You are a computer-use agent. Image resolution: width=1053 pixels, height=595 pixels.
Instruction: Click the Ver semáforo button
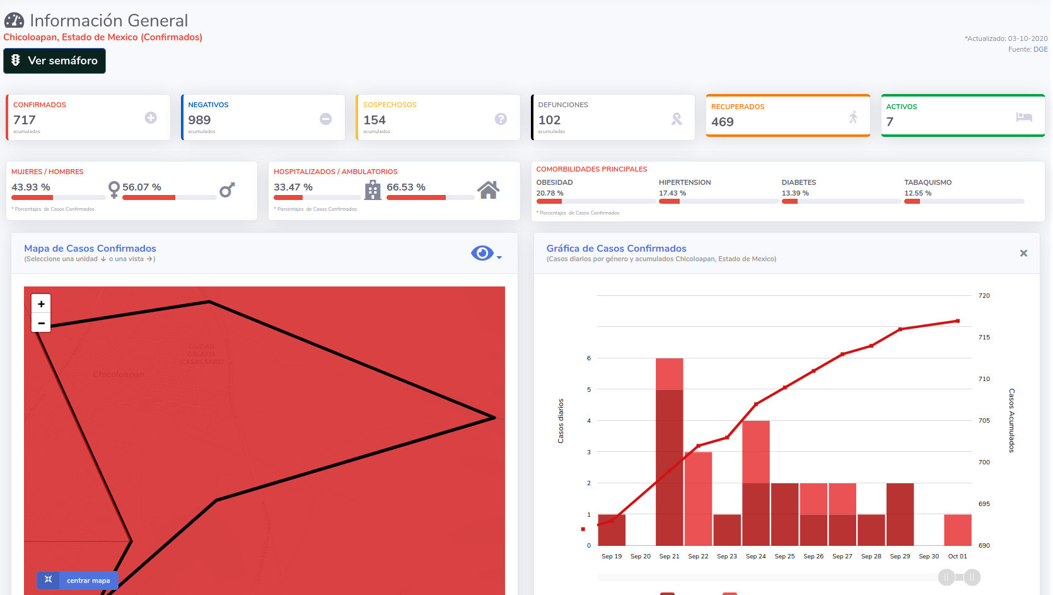pyautogui.click(x=54, y=61)
